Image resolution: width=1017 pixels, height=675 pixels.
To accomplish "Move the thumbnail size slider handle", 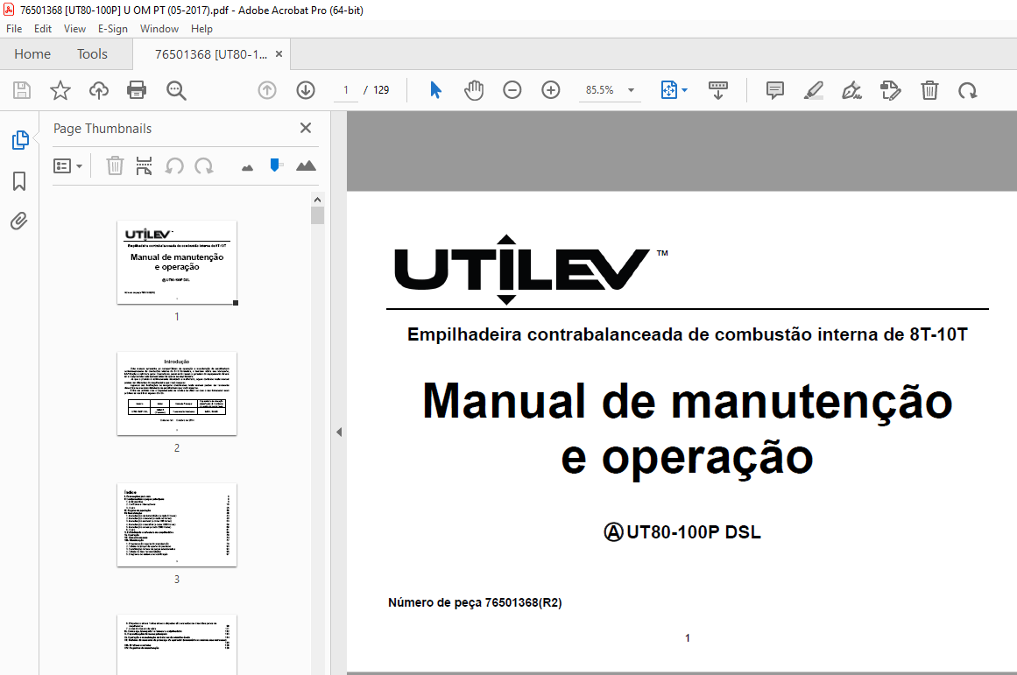I will point(275,165).
